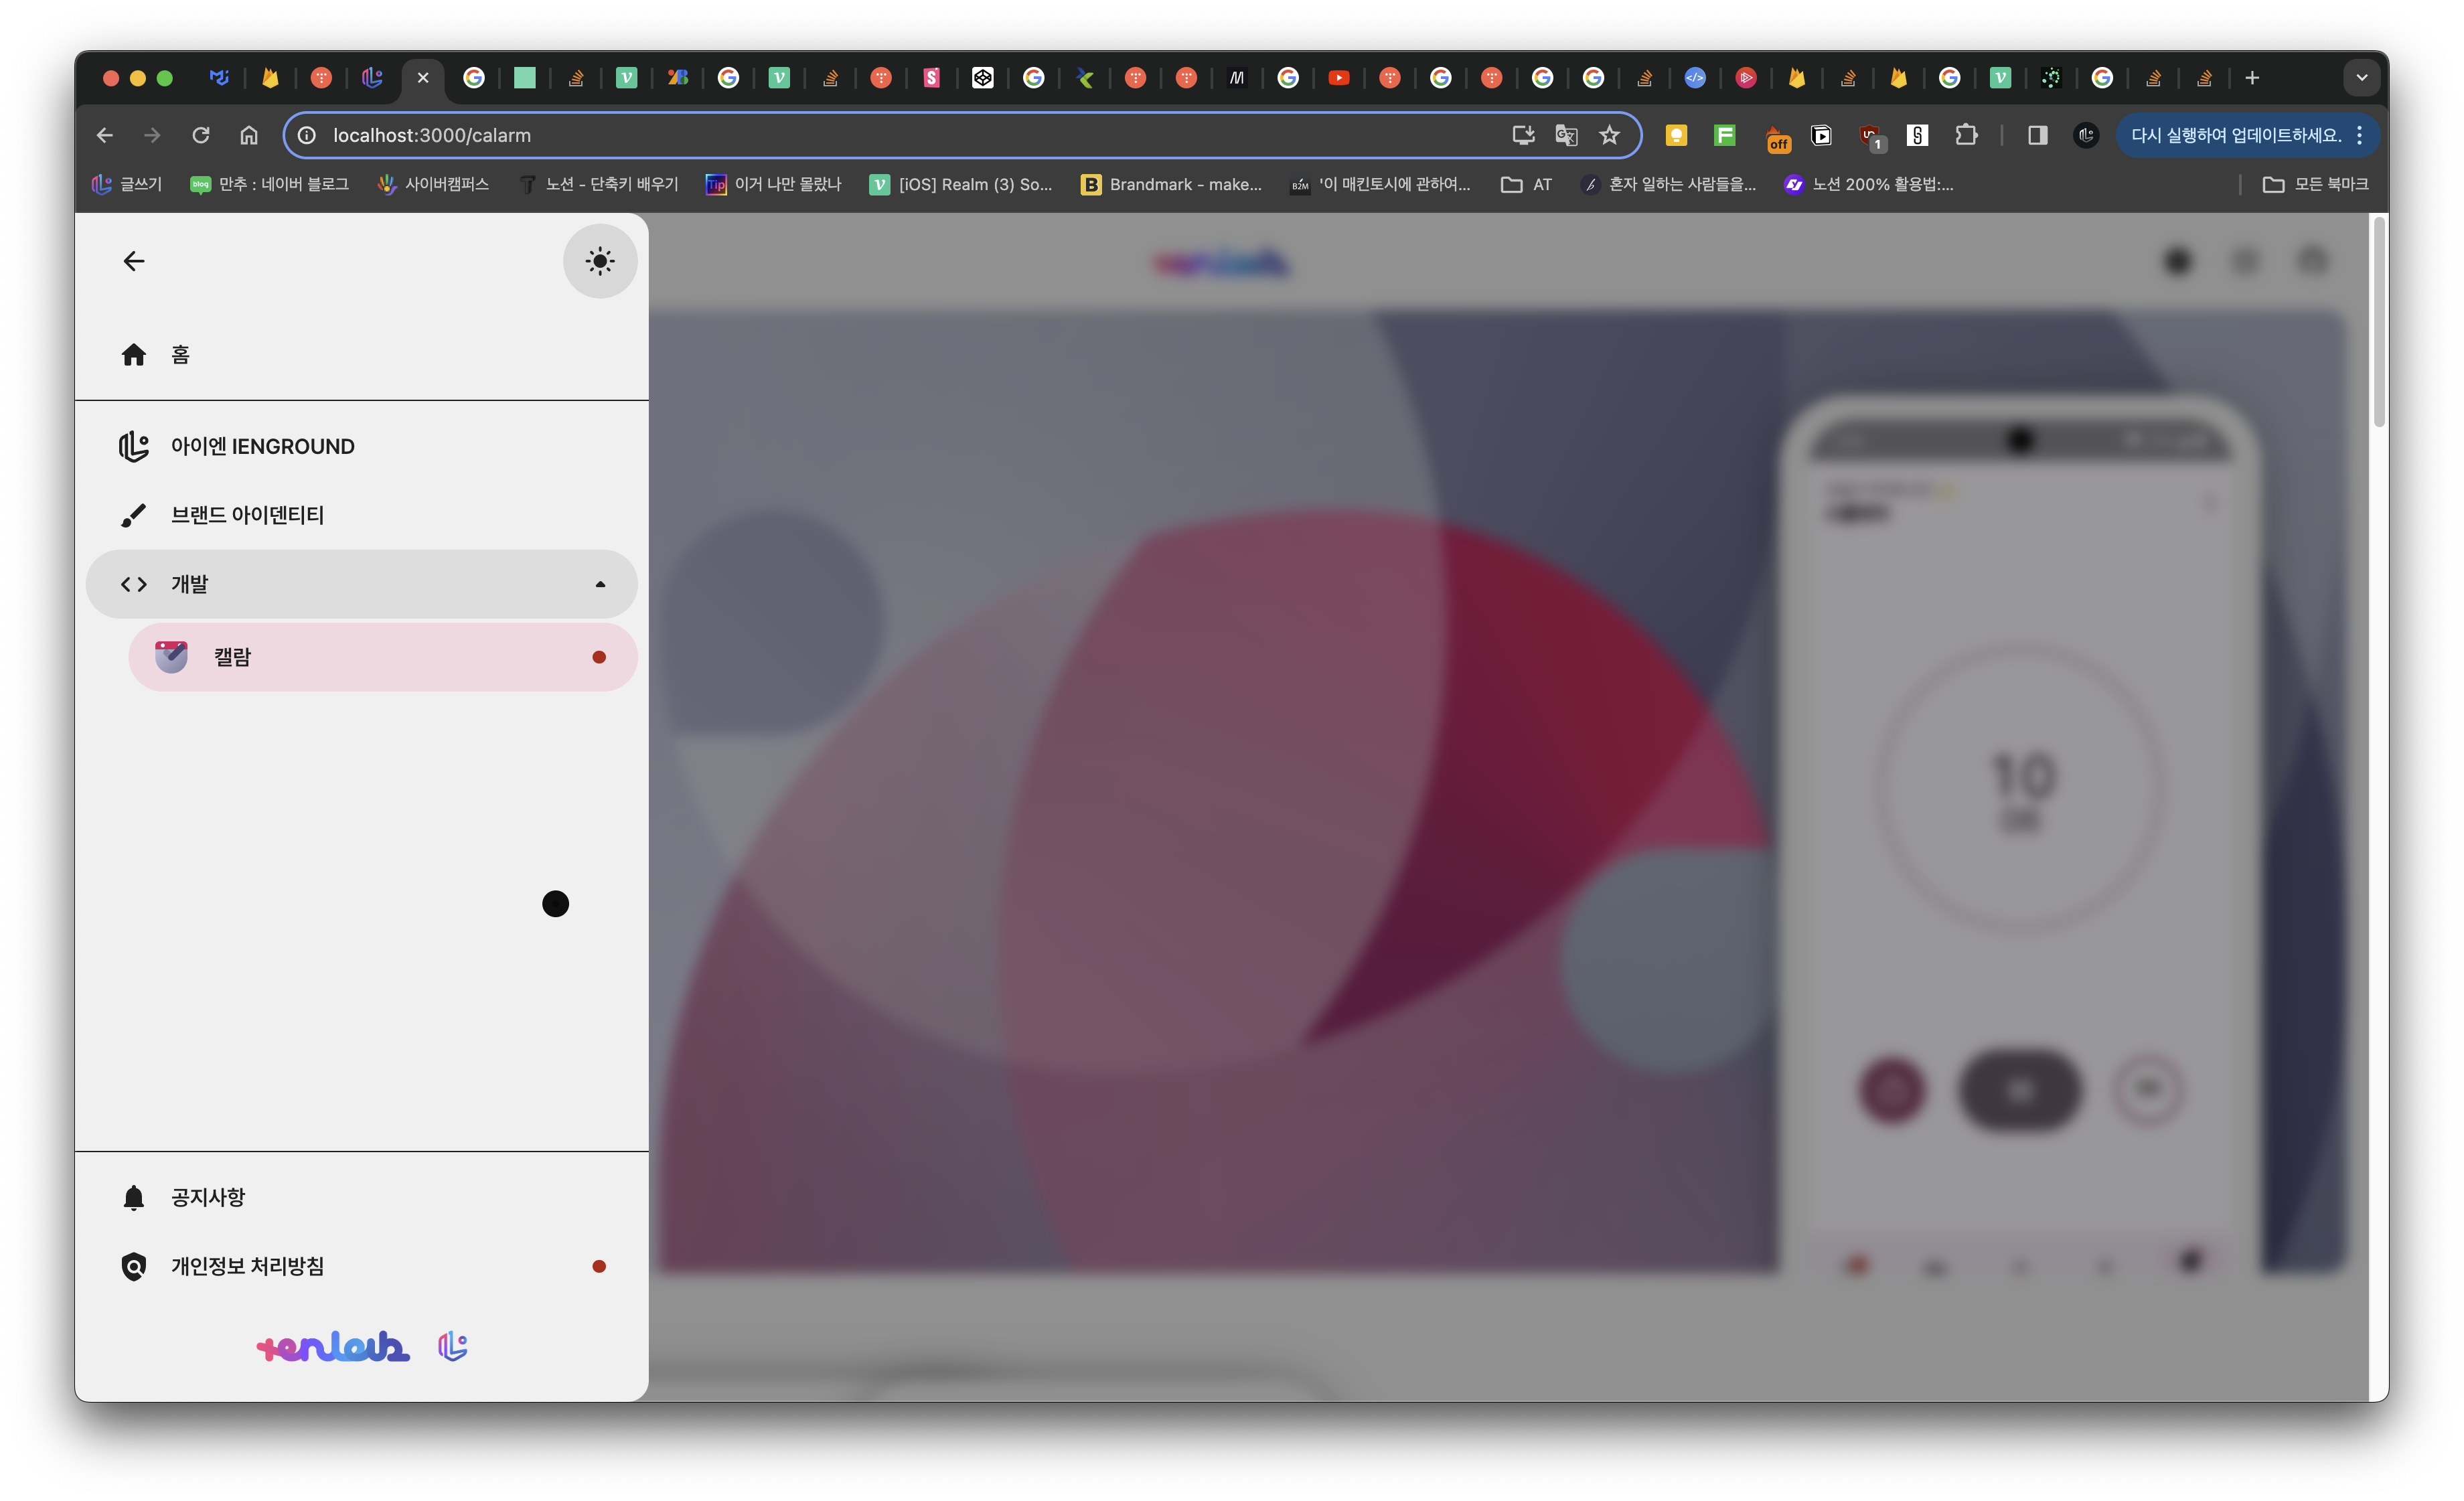Screen dimensions: 2464x1501
Task: Open the tab search dropdown chevron
Action: click(2361, 78)
